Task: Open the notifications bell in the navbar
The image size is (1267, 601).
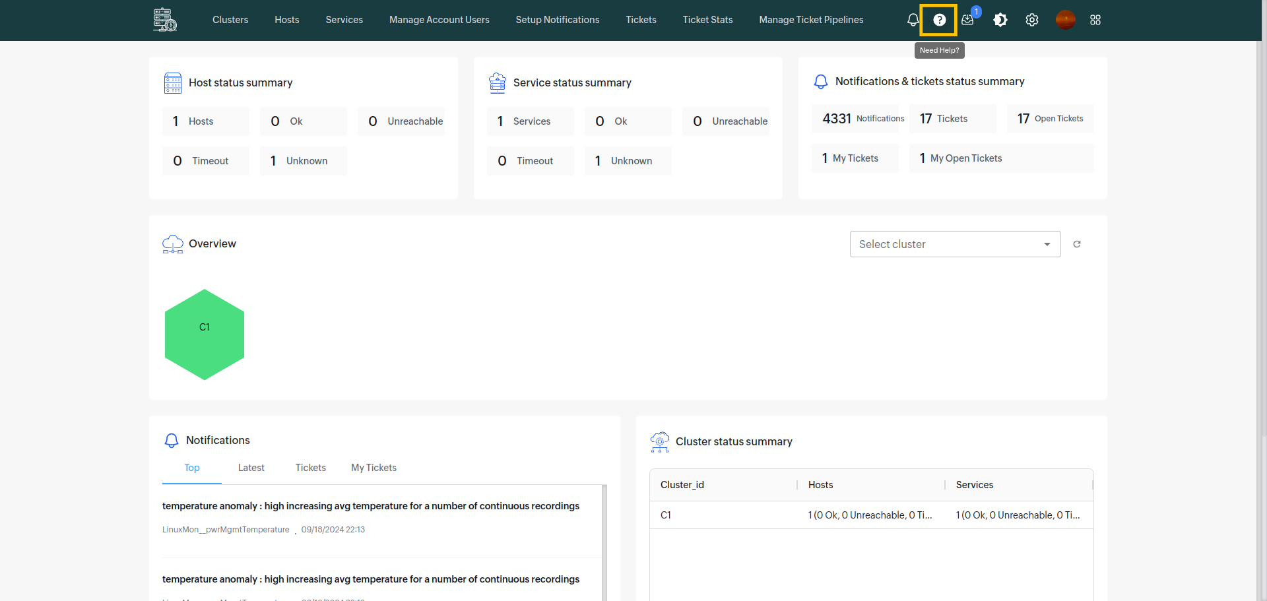Action: (x=913, y=20)
